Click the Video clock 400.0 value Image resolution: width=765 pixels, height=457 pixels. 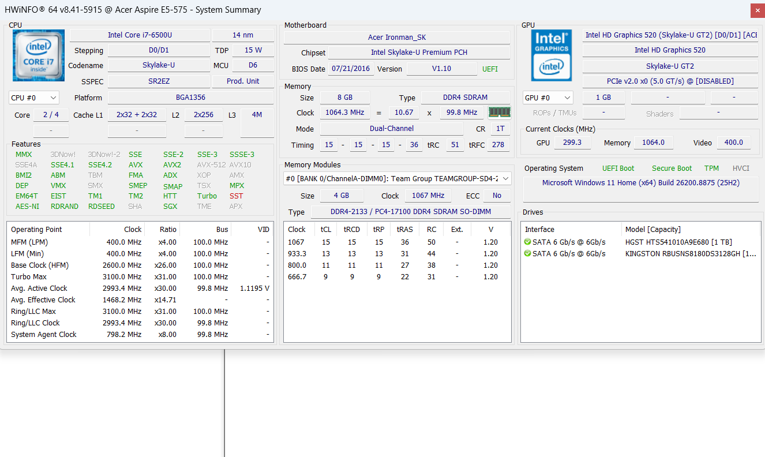(x=734, y=143)
